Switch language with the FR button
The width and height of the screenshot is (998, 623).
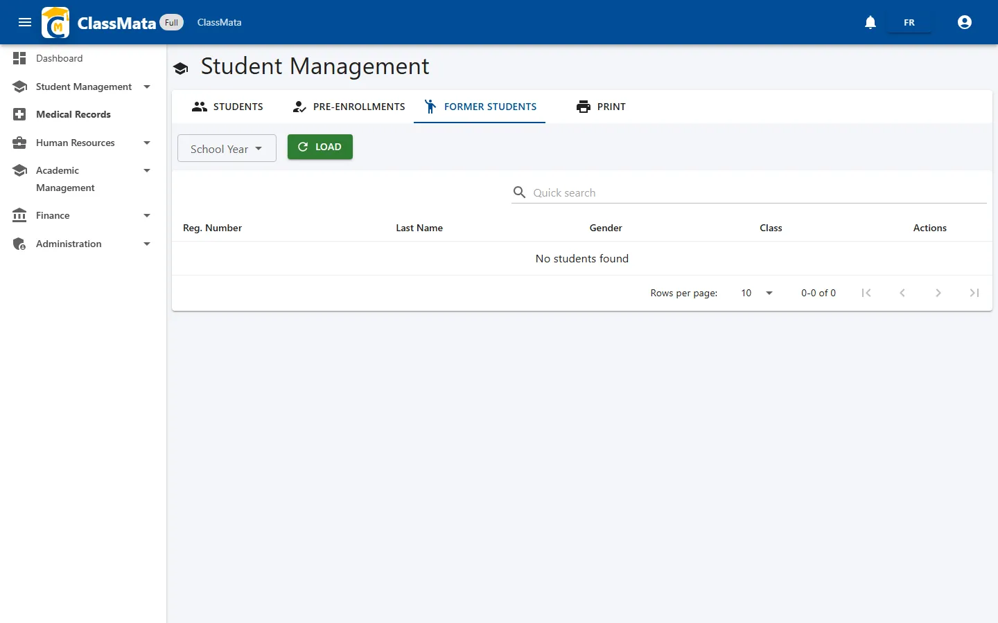tap(909, 22)
